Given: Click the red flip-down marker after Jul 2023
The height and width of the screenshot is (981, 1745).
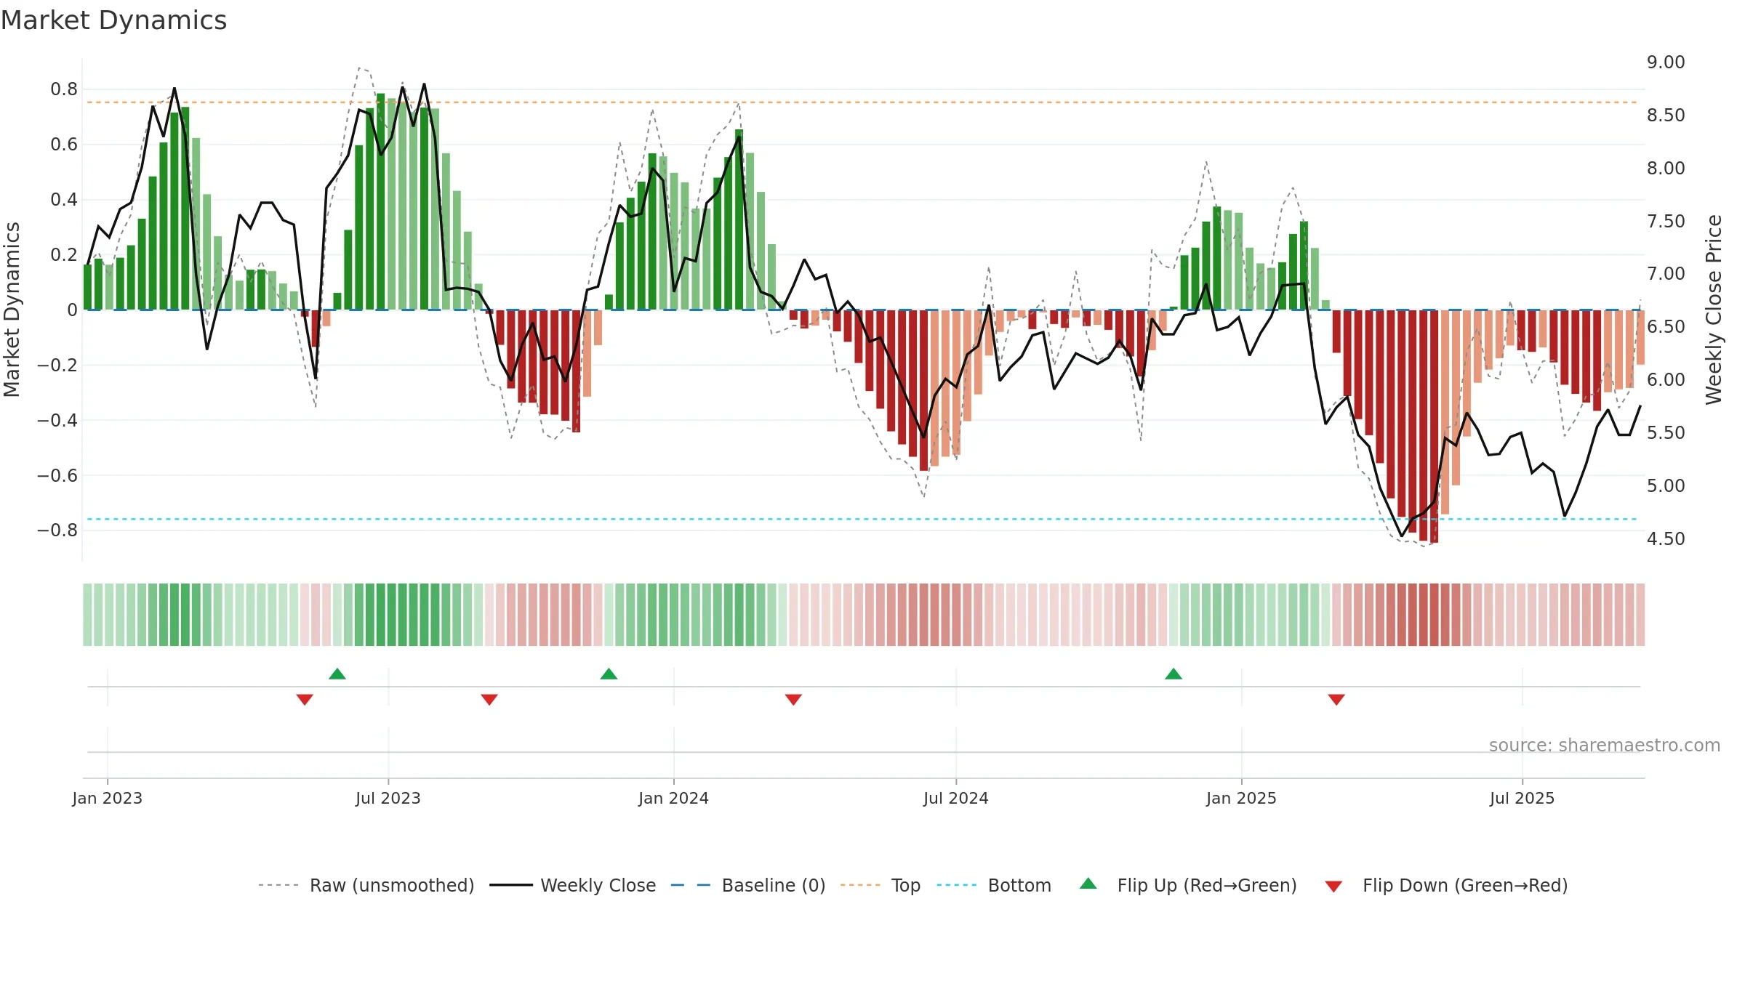Looking at the screenshot, I should 489,699.
